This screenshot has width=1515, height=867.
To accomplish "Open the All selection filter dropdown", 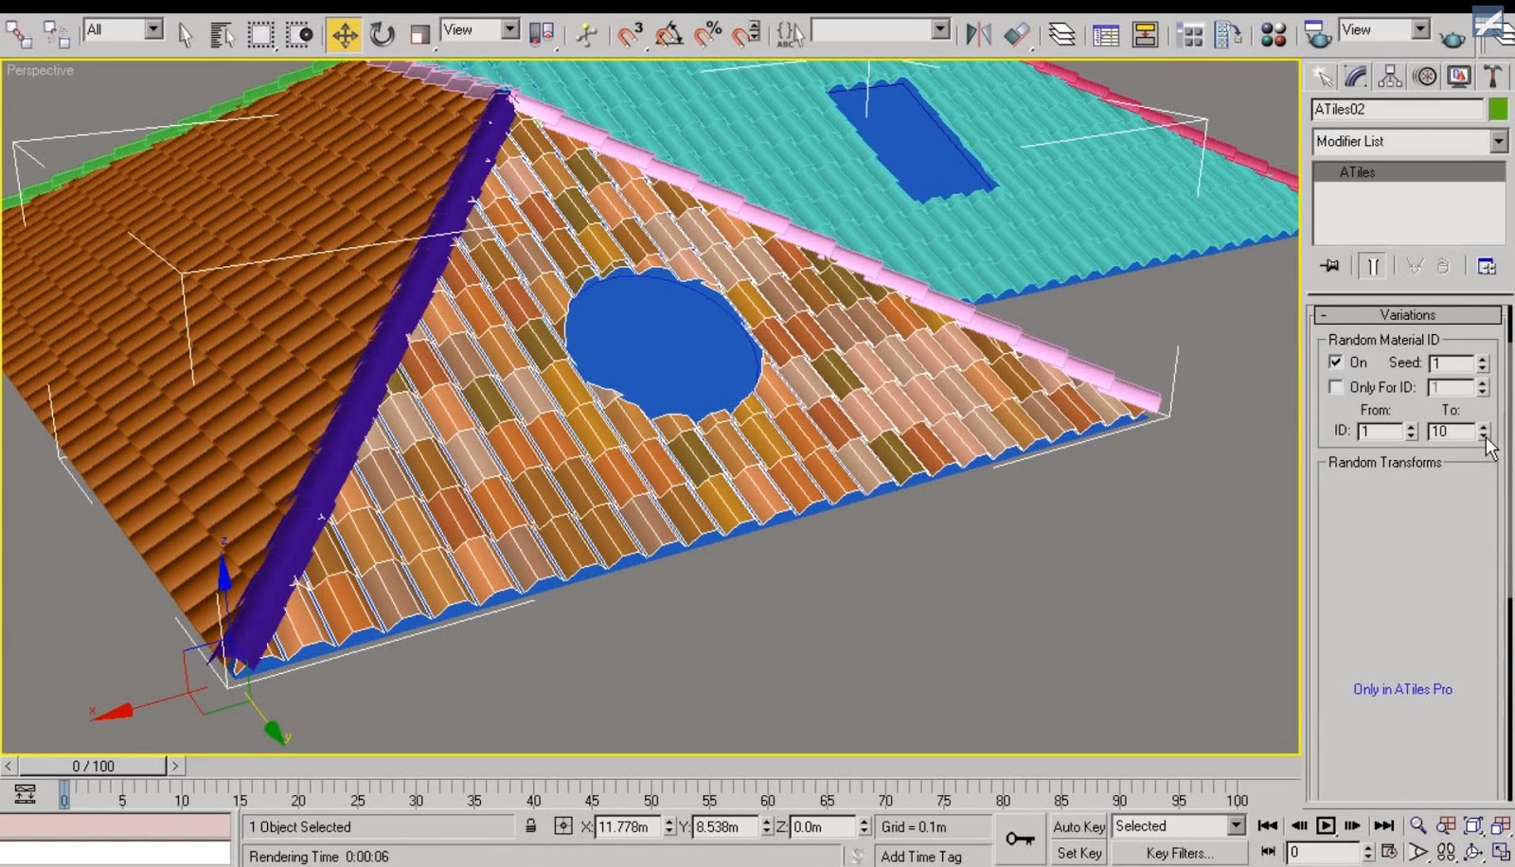I will [x=151, y=31].
